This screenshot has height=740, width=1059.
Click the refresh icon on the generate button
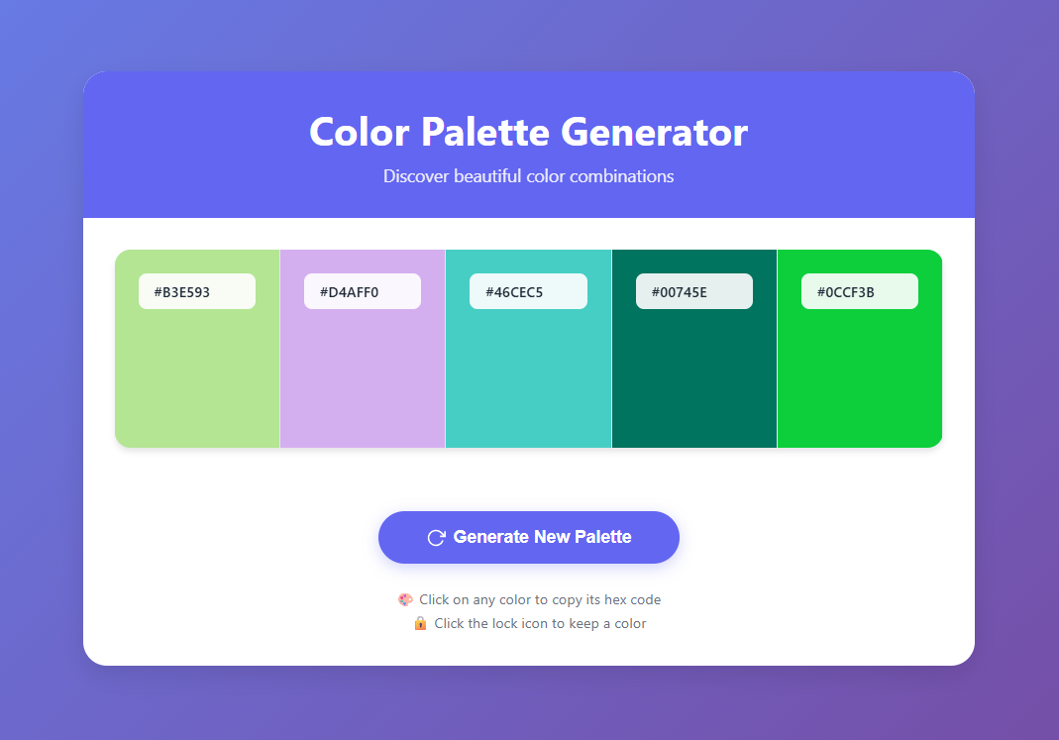point(436,538)
